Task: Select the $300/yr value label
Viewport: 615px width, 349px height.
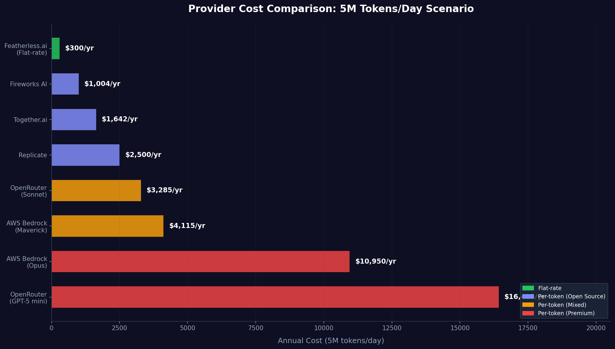Action: pyautogui.click(x=80, y=48)
